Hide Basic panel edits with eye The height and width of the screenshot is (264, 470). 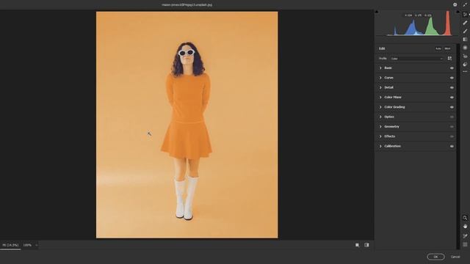point(452,68)
